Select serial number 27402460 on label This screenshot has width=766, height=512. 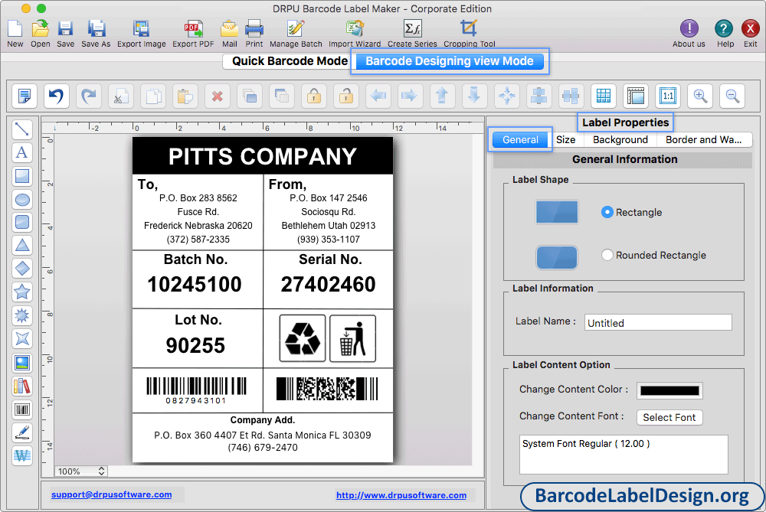coord(329,284)
